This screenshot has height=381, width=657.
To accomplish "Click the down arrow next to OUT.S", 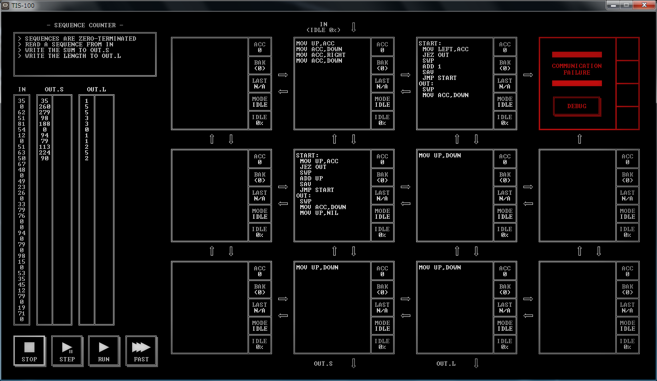I will [354, 363].
